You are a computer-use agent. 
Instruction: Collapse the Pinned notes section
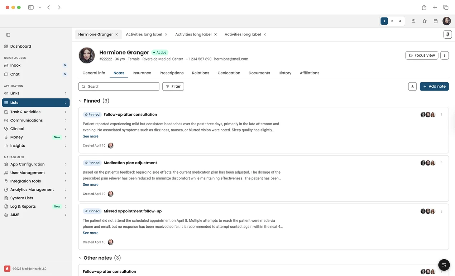point(80,101)
